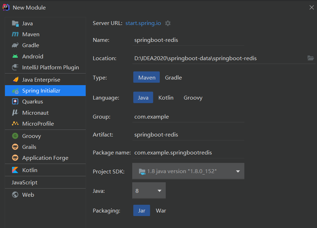Select Jar packaging

[x=141, y=211]
